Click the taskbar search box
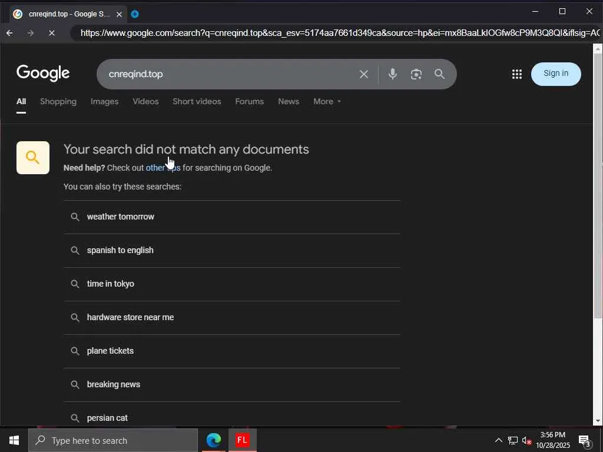This screenshot has height=452, width=603. pos(113,440)
